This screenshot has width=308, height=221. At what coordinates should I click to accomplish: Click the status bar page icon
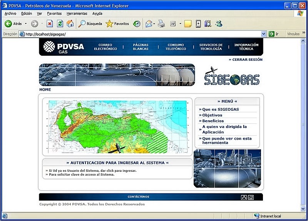pos(5,216)
